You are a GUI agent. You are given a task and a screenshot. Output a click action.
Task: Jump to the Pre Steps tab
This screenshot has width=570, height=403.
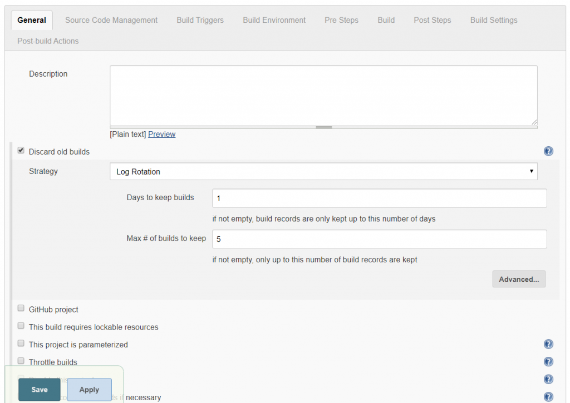(341, 21)
